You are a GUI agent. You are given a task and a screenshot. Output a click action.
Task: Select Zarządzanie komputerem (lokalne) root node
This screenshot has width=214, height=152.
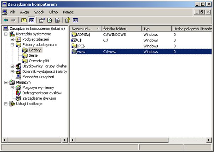pos(37,29)
